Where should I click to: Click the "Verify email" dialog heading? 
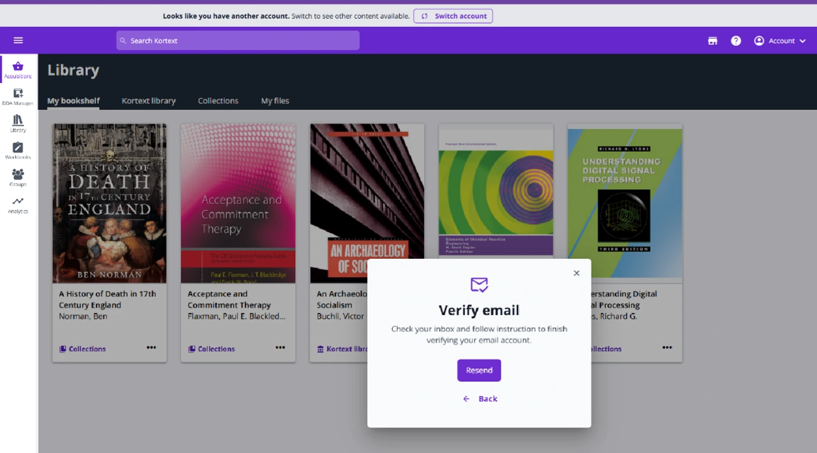479,310
